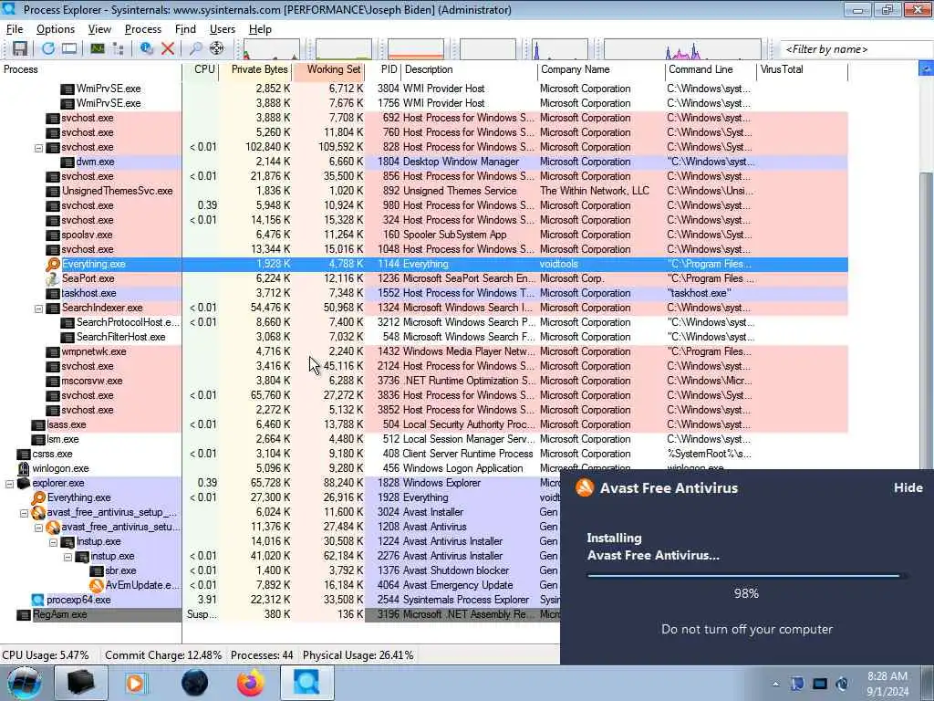Click the Refresh Now toolbar icon
Screen dimensions: 934x701
47,49
